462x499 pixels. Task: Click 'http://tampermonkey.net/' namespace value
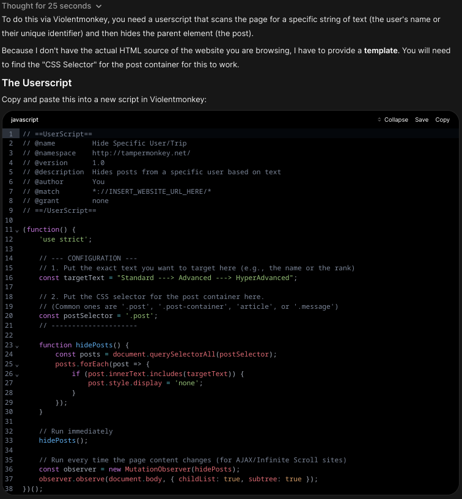click(x=141, y=153)
